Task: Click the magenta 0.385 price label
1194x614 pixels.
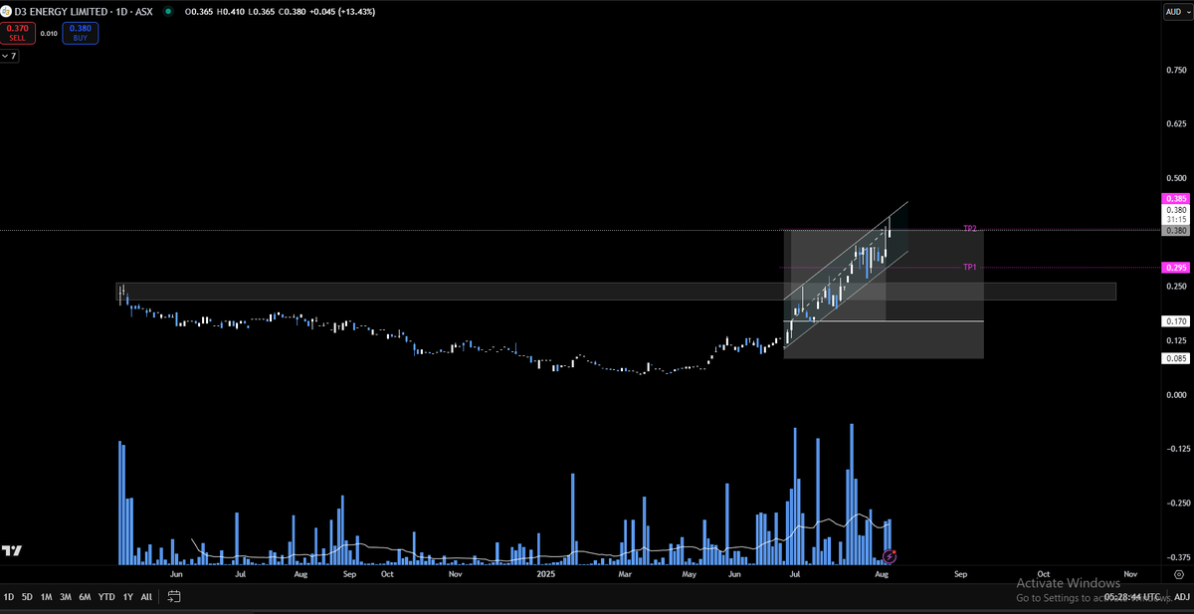Action: (x=1175, y=199)
